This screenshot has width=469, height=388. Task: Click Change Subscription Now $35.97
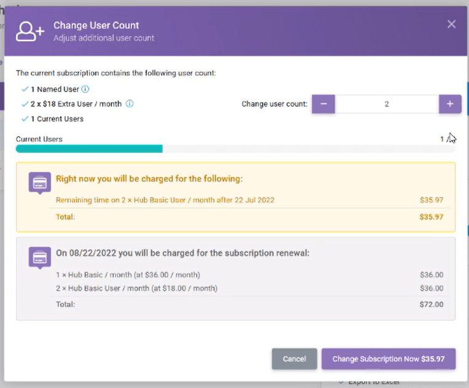(388, 359)
